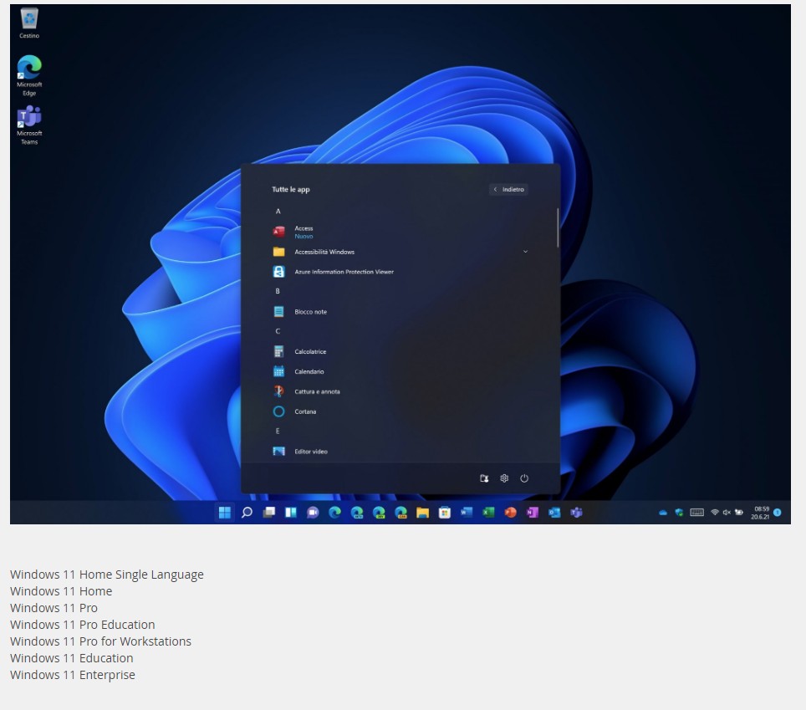
Task: Click the Windows Start button on taskbar
Action: point(225,513)
